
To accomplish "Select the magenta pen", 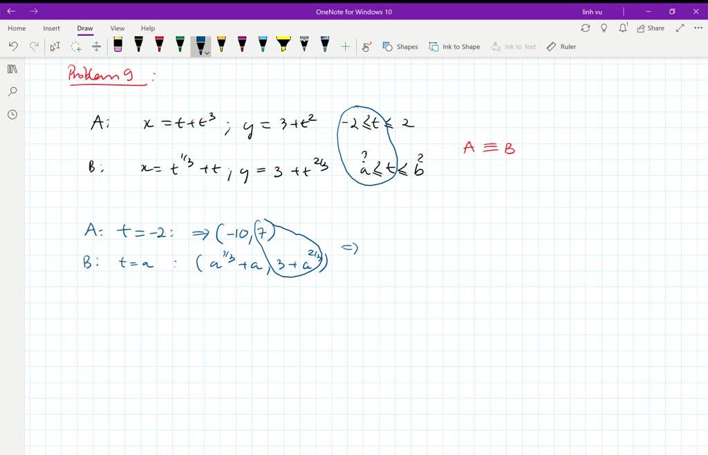I will [242, 44].
